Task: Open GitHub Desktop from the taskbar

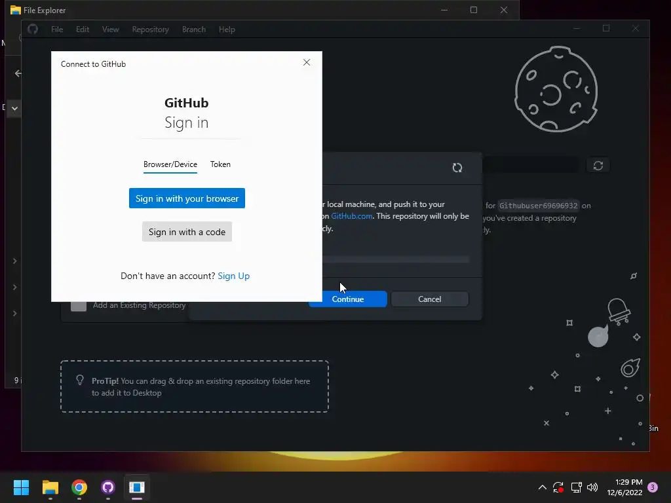Action: [108, 487]
